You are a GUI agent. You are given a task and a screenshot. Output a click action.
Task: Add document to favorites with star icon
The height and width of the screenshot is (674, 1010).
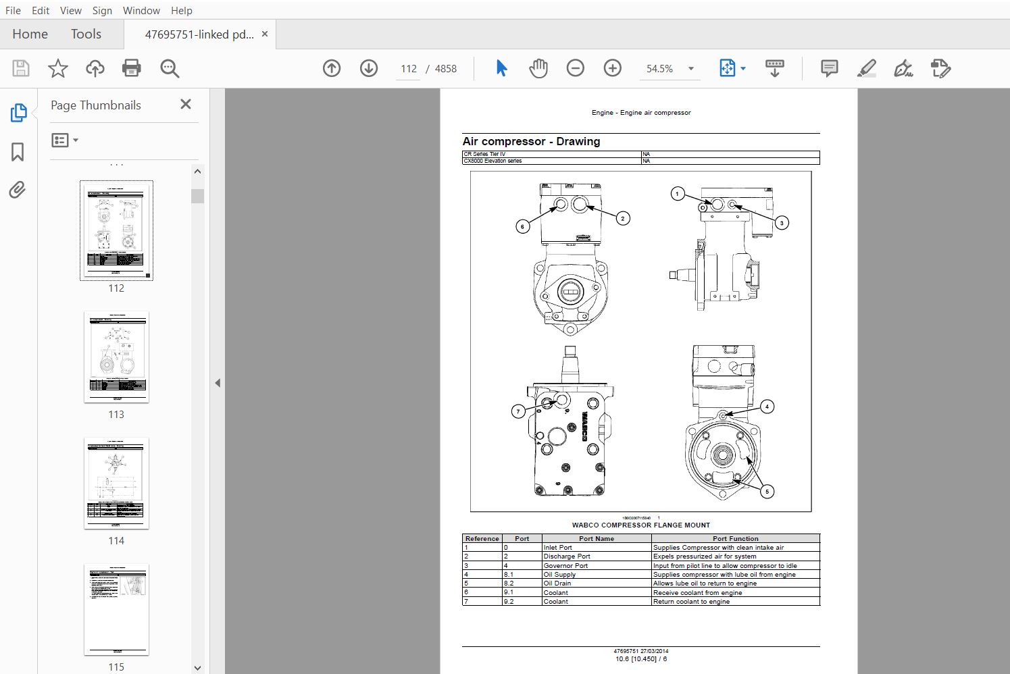pos(58,68)
